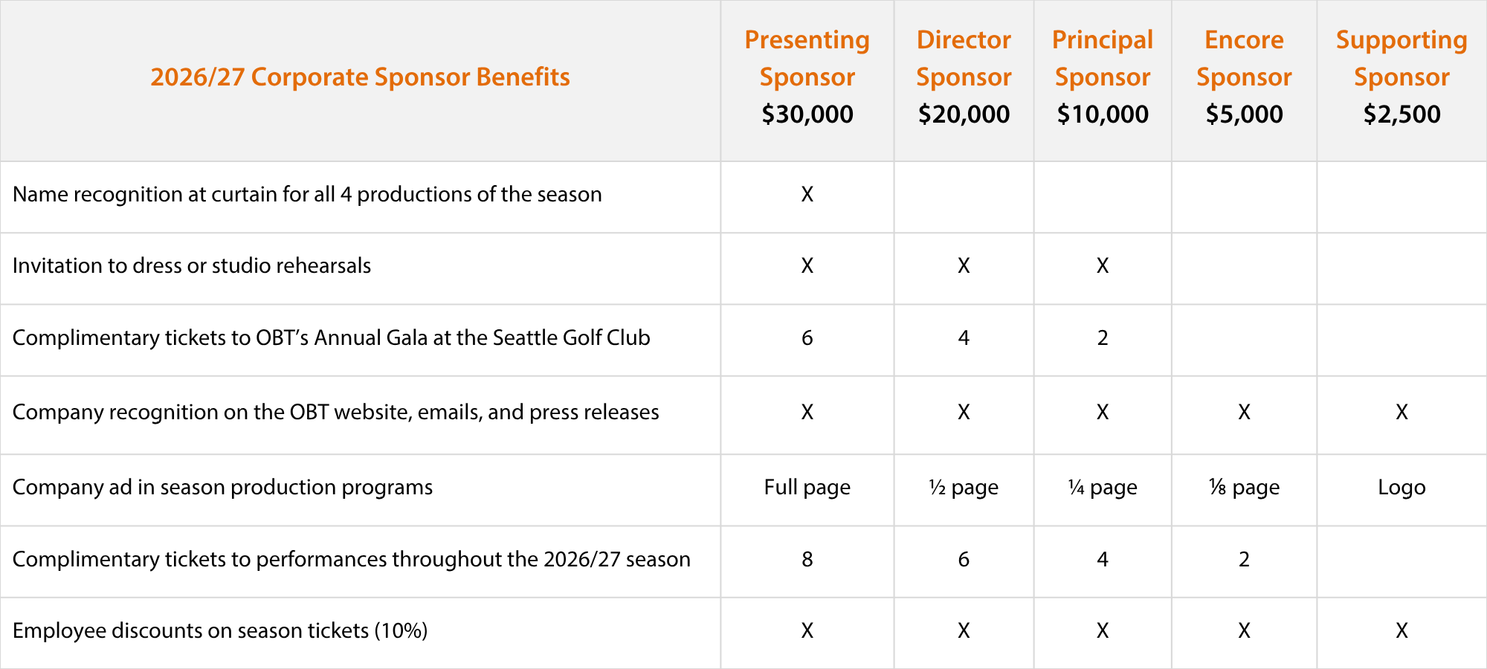Click the Supporting Sponsor $2,500 header
1487x669 pixels.
click(x=1401, y=77)
